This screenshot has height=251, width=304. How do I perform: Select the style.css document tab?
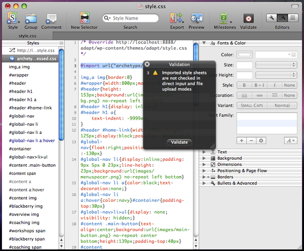(x=27, y=36)
